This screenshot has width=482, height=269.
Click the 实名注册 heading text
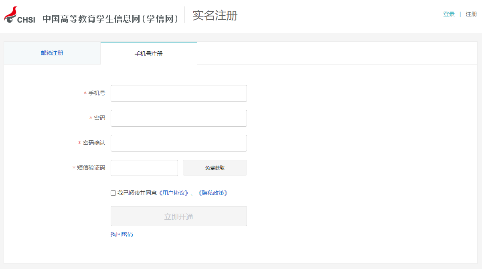[215, 16]
